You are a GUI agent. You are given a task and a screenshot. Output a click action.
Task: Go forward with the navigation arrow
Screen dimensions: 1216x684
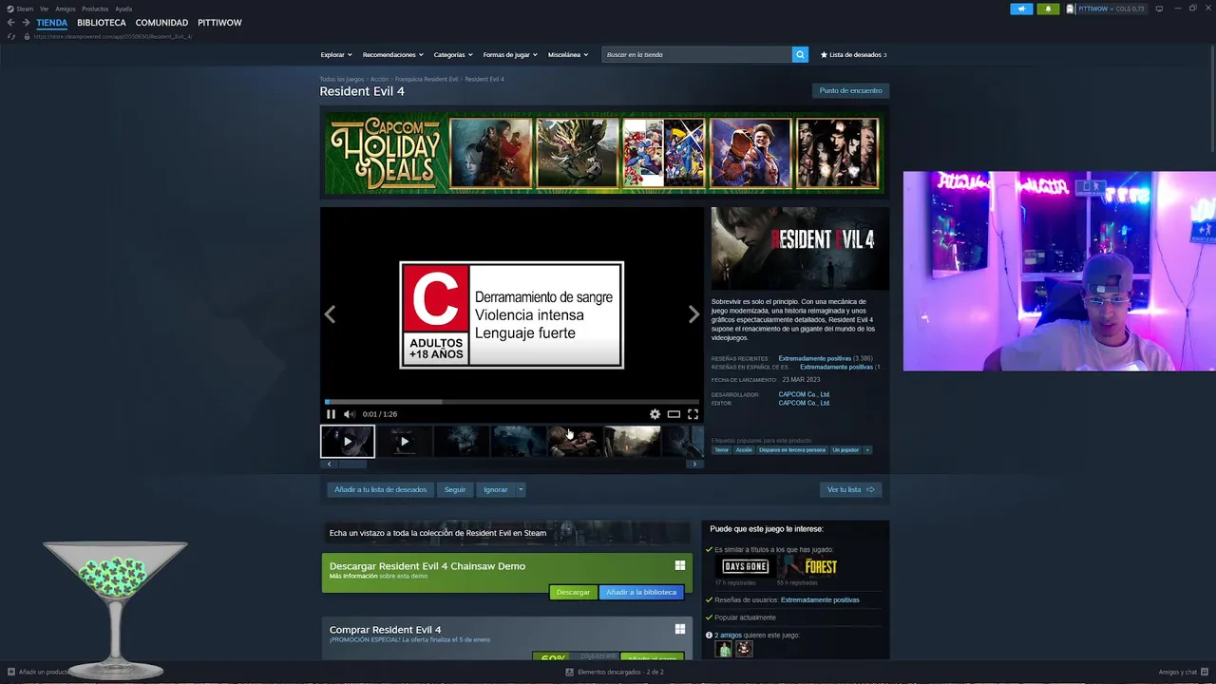coord(26,23)
